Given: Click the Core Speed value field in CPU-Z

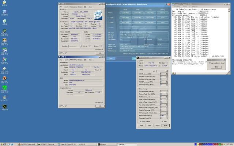Looking at the screenshot, I should coord(74,34).
